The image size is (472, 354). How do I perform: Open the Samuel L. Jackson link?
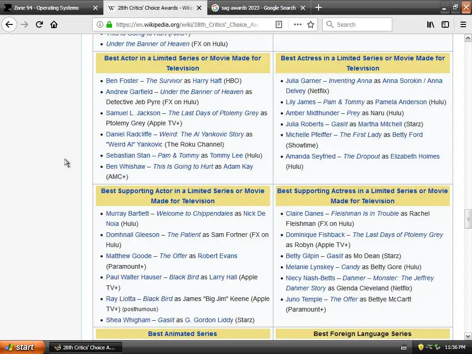coord(133,113)
